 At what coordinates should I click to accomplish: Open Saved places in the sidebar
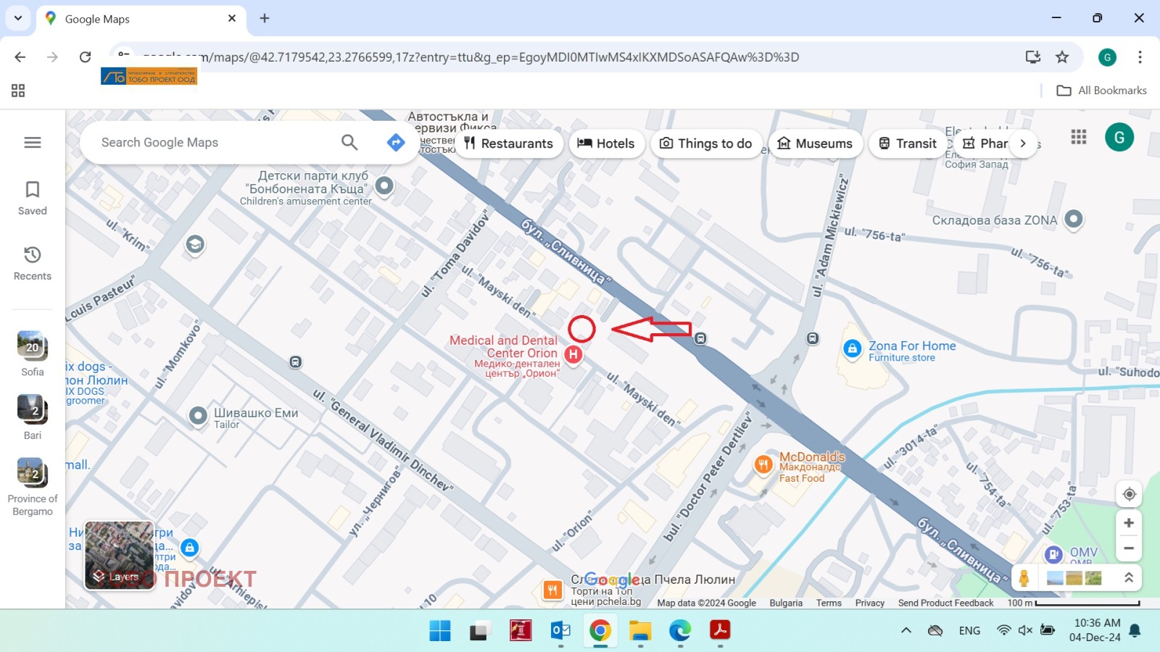coord(33,198)
